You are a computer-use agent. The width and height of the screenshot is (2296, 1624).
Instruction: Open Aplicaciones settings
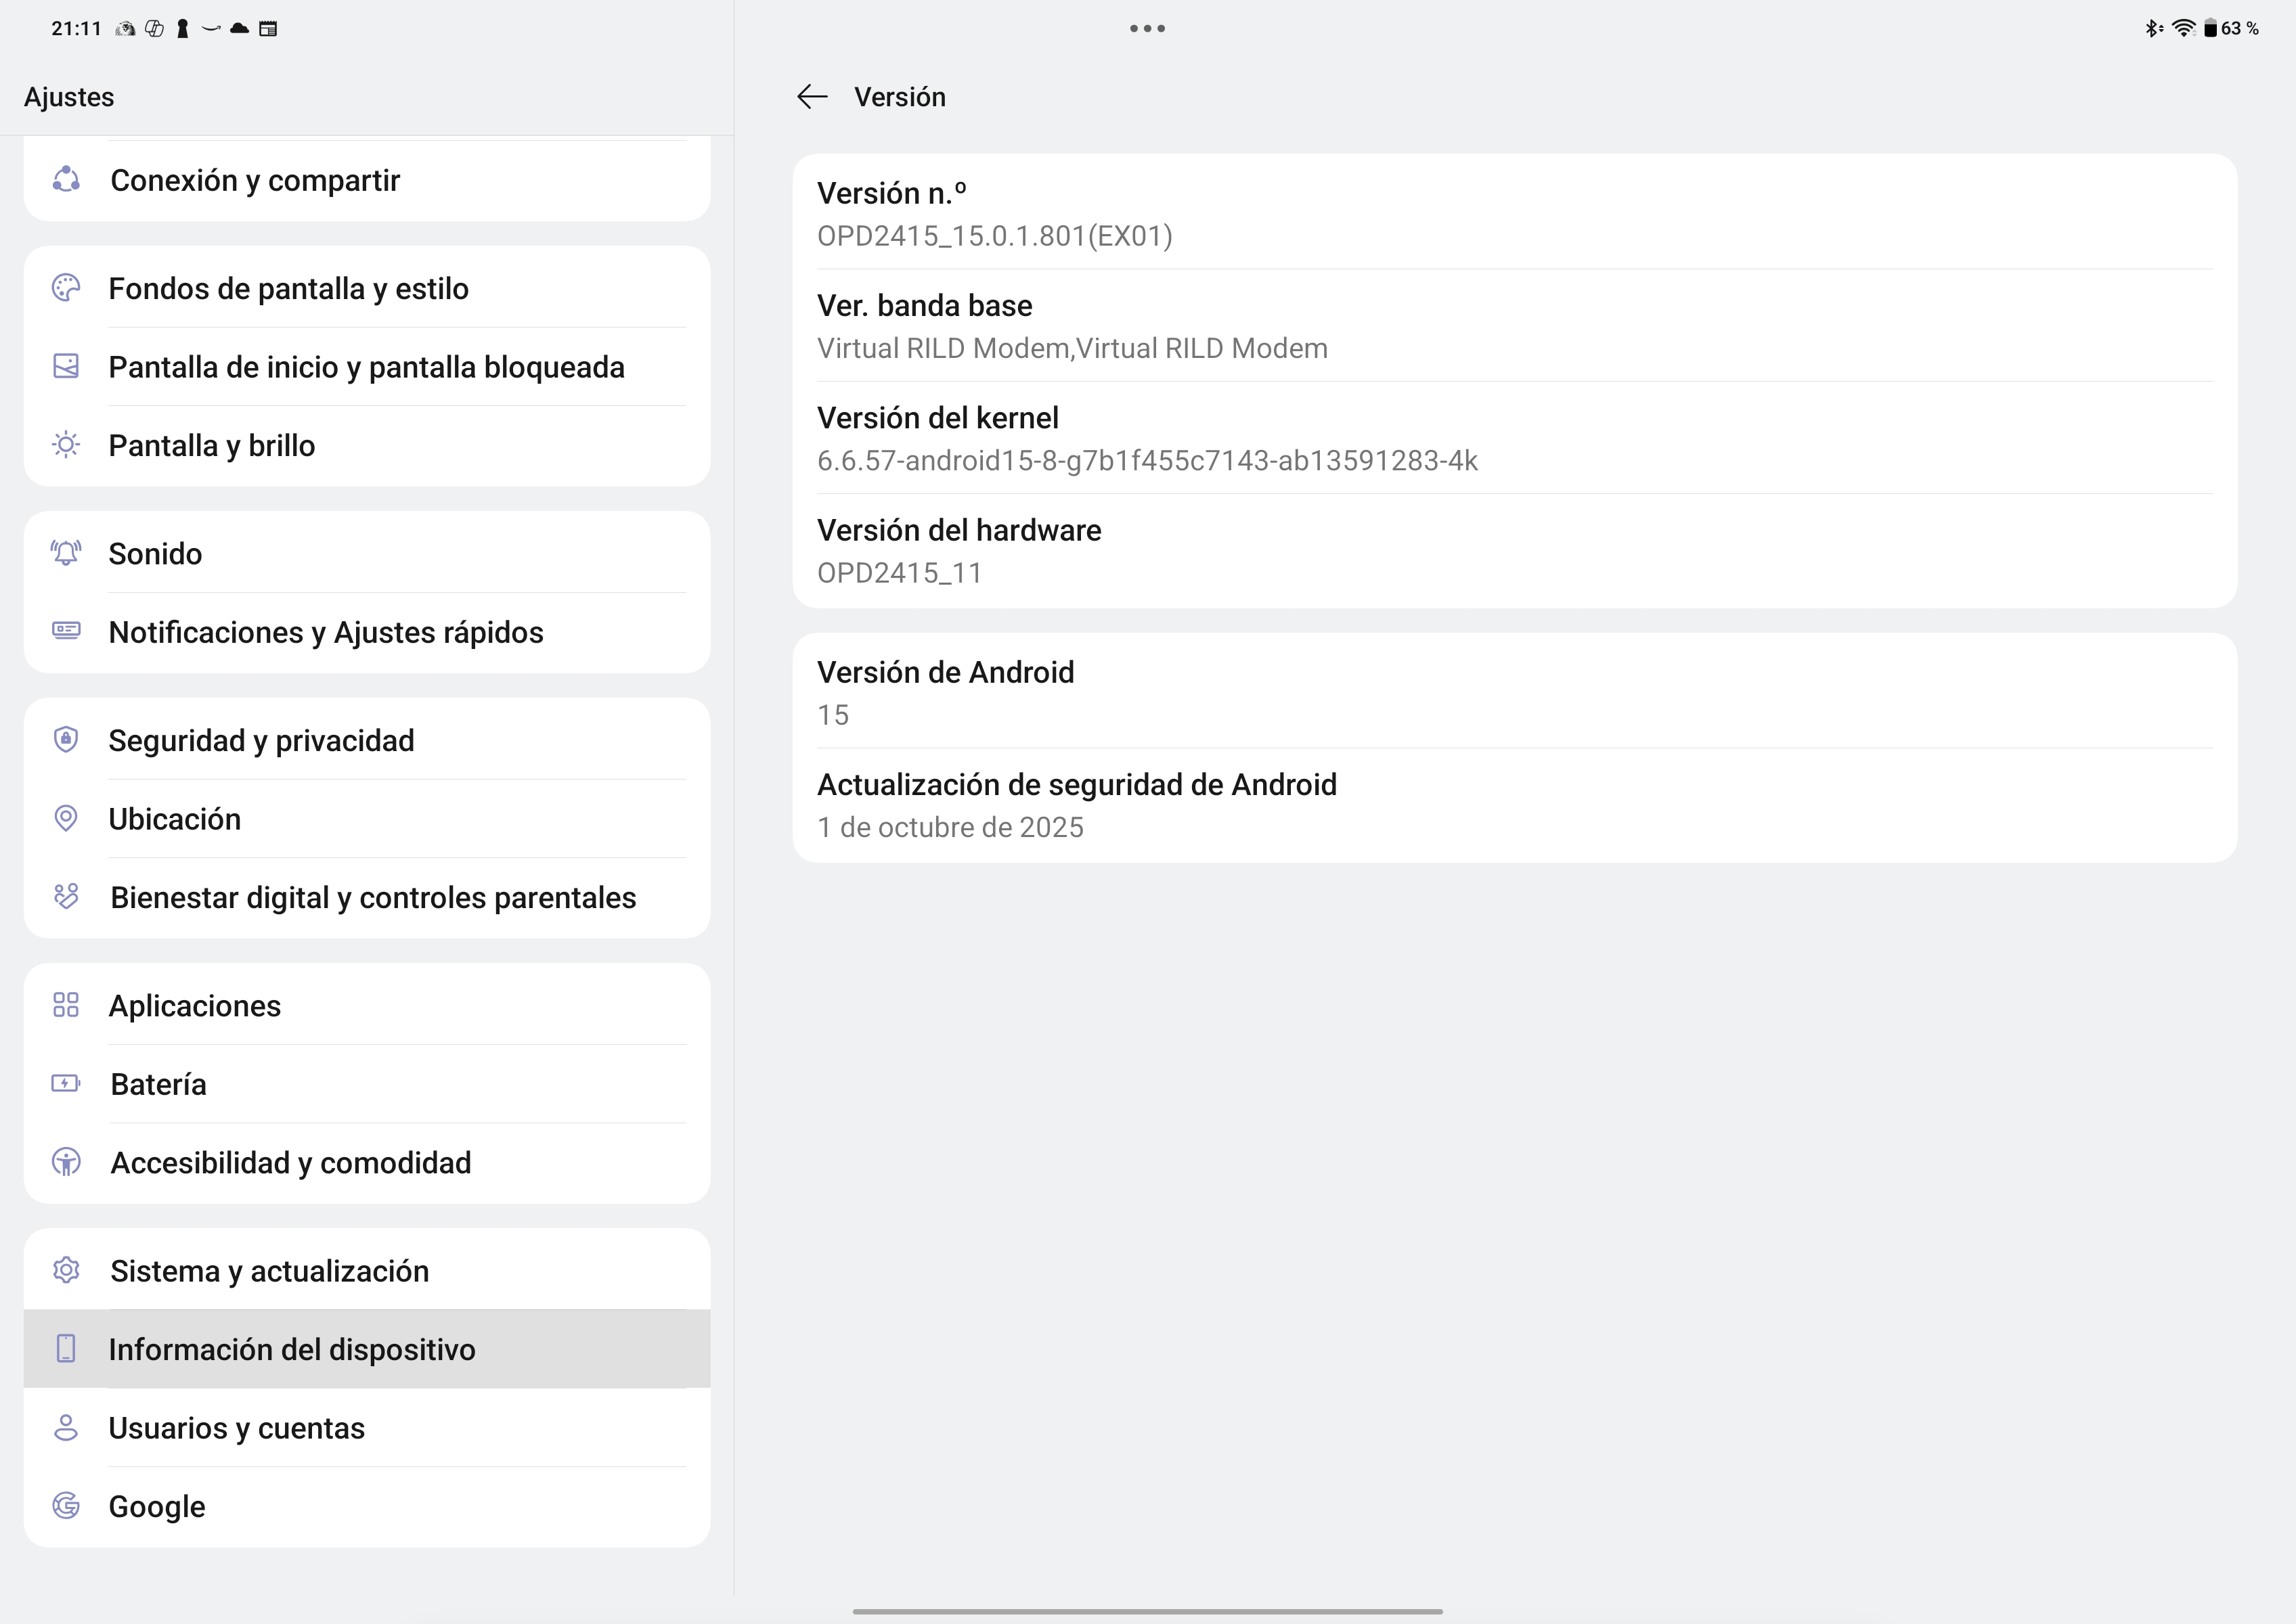click(367, 1005)
